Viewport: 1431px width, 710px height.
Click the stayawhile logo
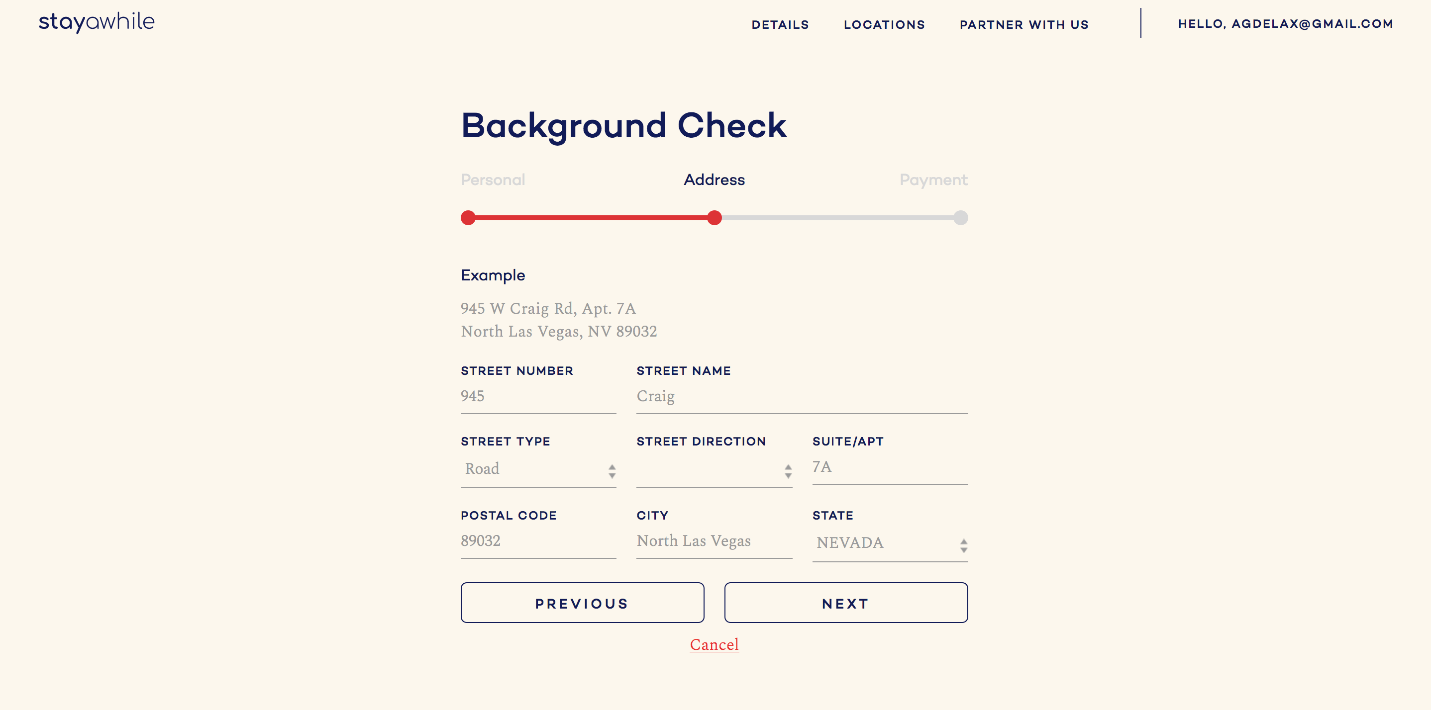[x=96, y=22]
